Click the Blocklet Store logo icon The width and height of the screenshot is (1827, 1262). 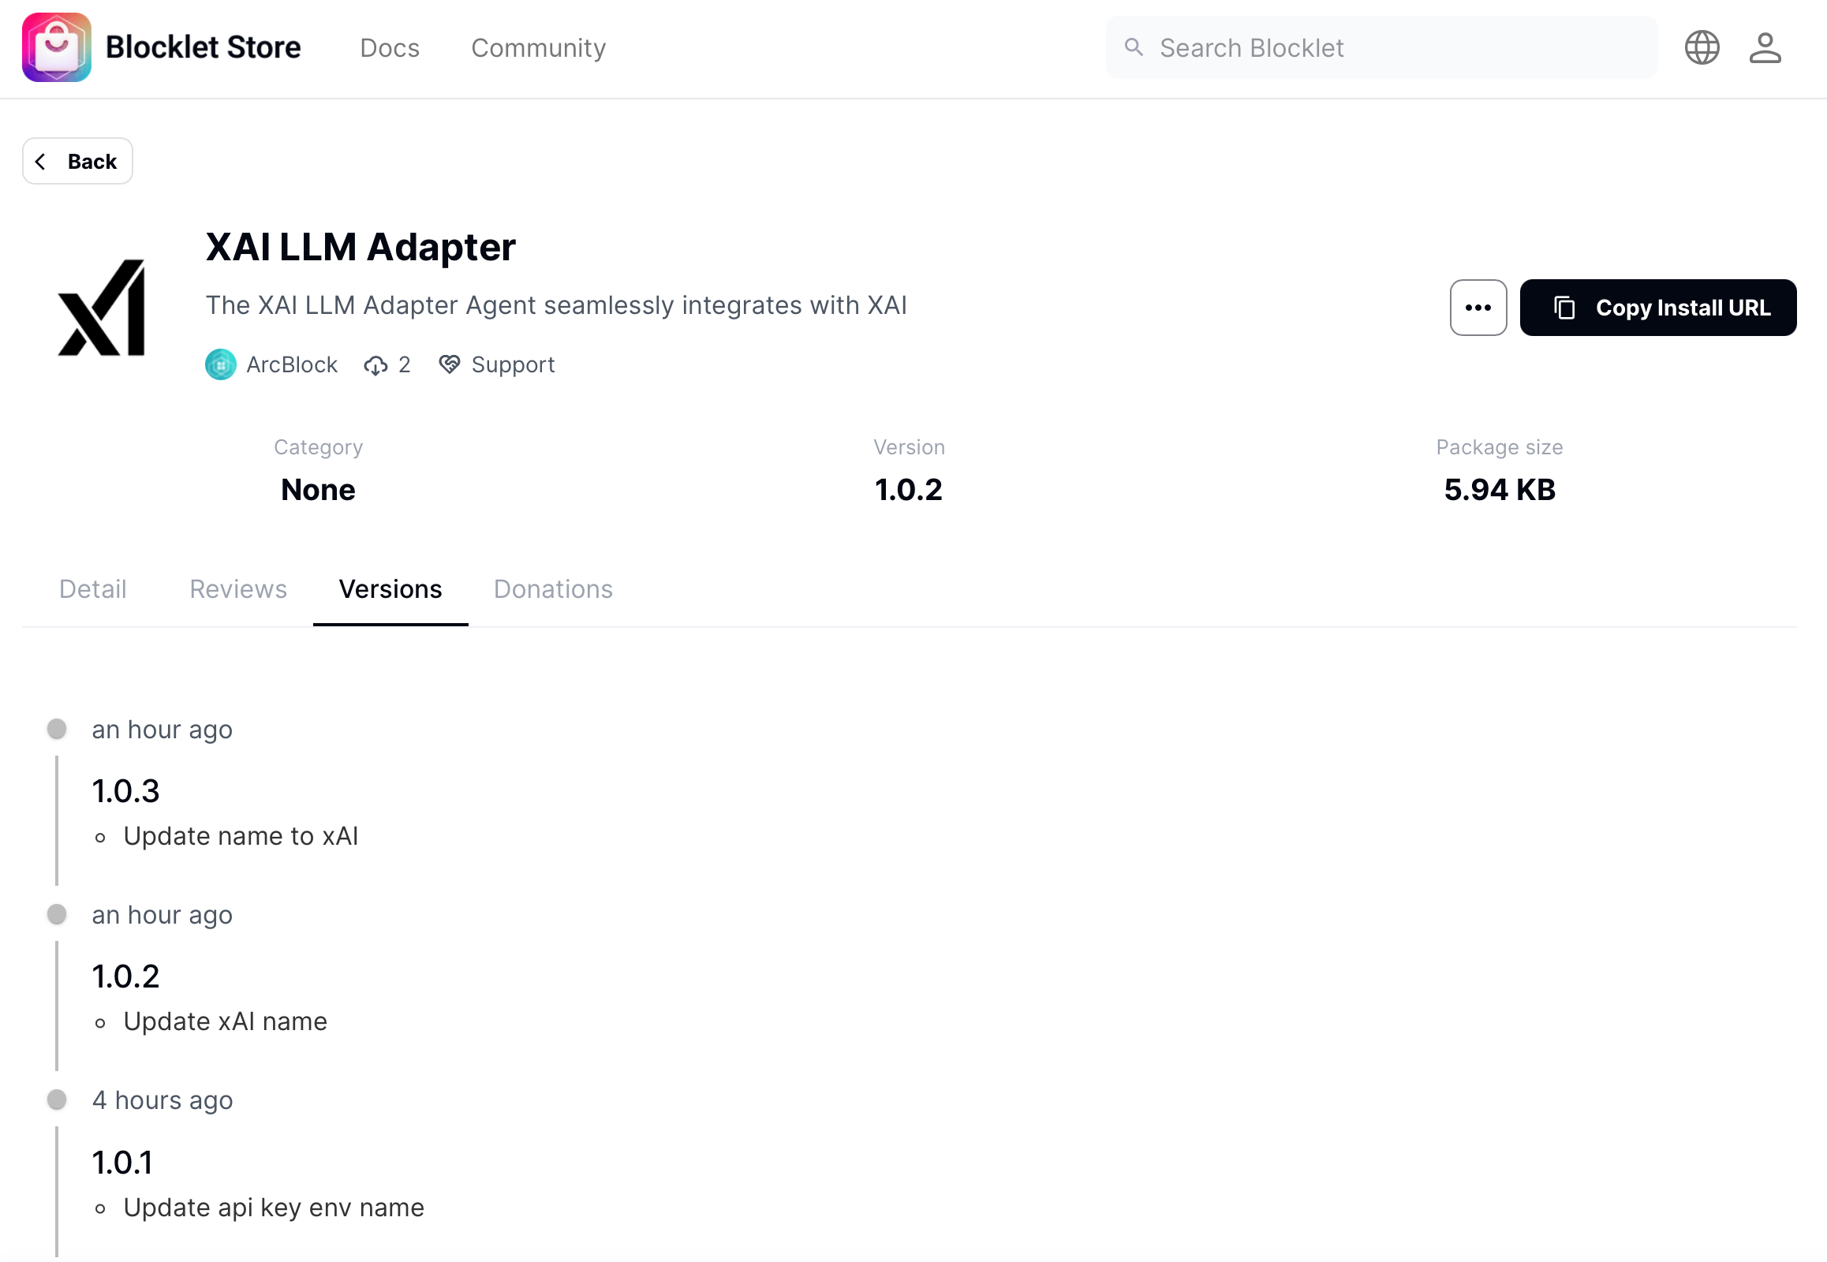[56, 47]
